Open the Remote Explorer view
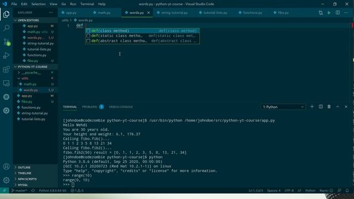354x199 pixels. coord(6,83)
